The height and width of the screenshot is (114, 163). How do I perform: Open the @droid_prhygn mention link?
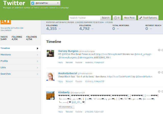143,54
